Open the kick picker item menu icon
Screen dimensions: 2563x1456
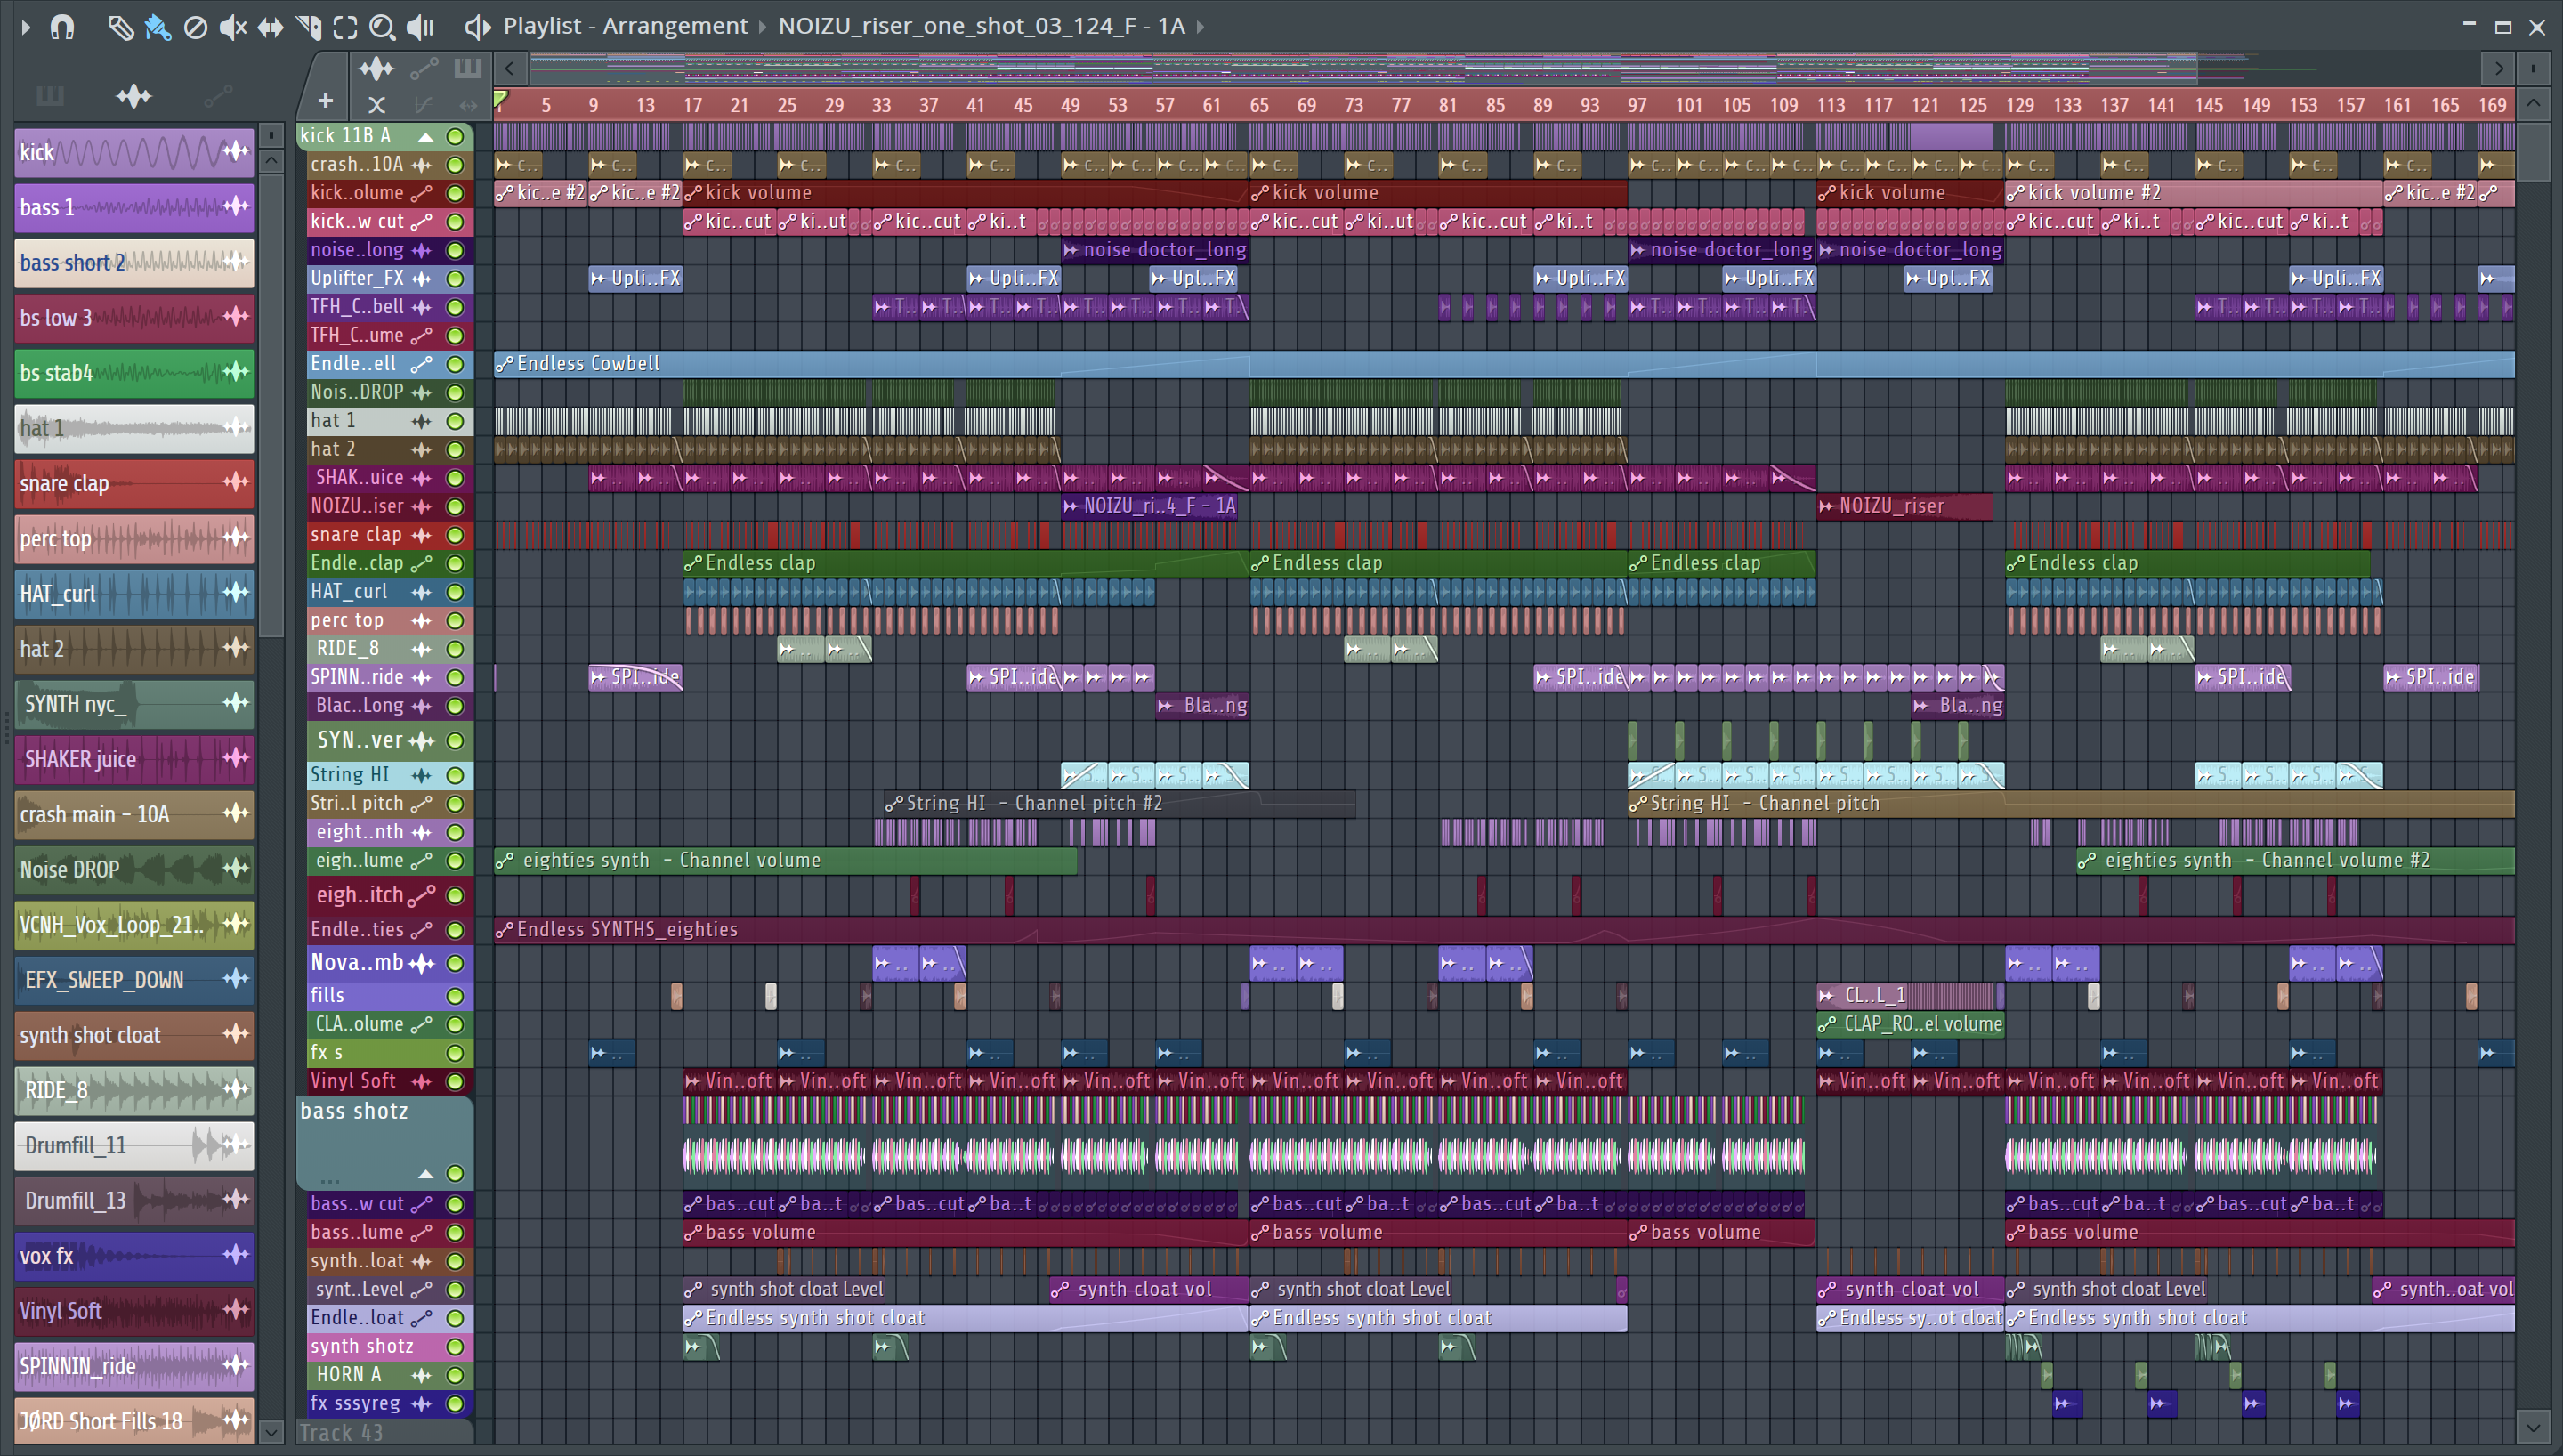tap(235, 151)
